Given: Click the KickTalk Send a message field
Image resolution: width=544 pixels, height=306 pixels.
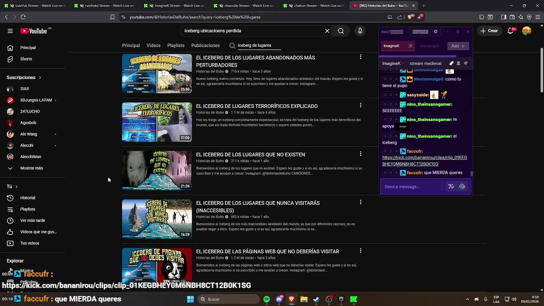Looking at the screenshot, I should 412,187.
